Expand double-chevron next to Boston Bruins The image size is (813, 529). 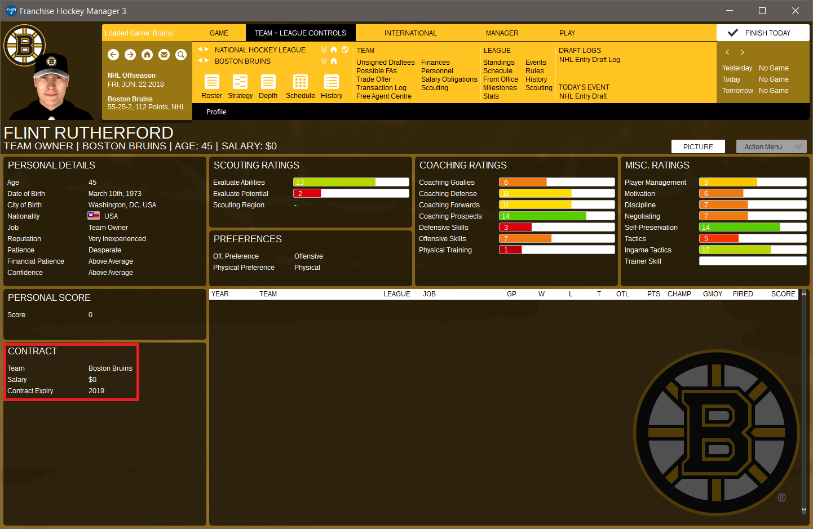pyautogui.click(x=324, y=61)
